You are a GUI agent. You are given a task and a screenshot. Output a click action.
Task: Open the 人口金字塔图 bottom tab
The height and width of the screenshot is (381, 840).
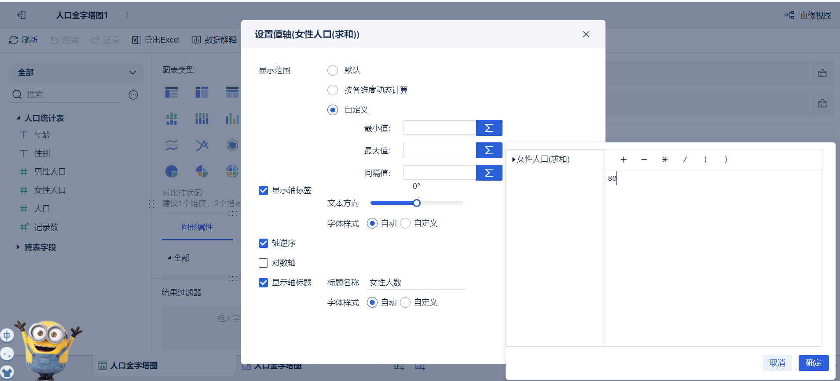tap(133, 366)
